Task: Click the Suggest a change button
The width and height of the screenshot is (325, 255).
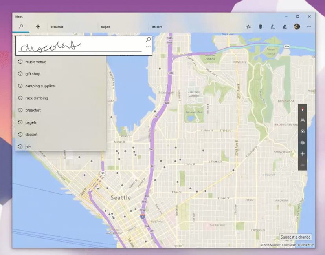Action: click(295, 237)
